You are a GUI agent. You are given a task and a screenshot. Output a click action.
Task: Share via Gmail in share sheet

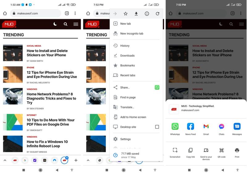point(206,129)
